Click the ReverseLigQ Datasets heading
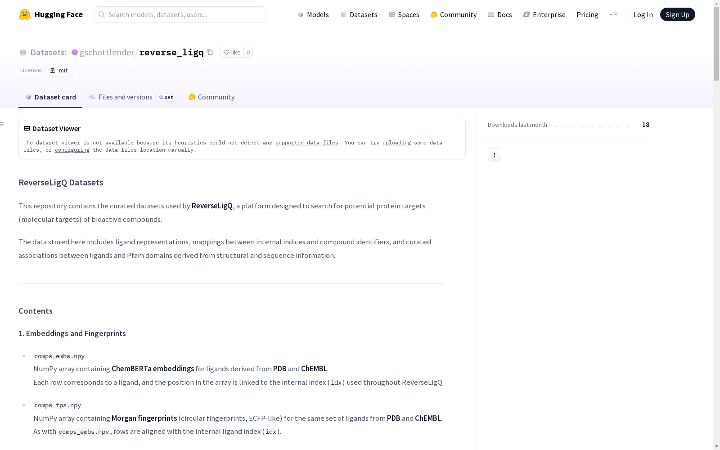Viewport: 720px width, 450px height. [61, 182]
